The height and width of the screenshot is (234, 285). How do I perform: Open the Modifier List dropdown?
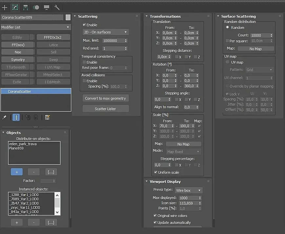(x=35, y=27)
